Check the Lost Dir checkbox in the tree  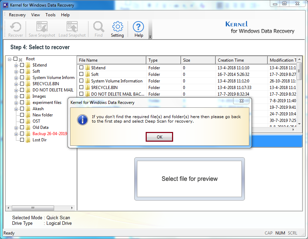(x=22, y=140)
